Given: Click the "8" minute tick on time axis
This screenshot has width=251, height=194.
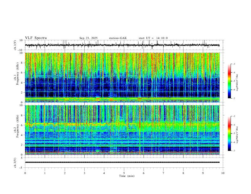Looking at the screenshot, I should [183, 173].
